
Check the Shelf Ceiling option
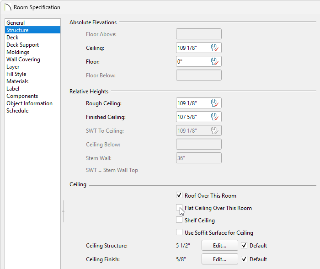179,220
